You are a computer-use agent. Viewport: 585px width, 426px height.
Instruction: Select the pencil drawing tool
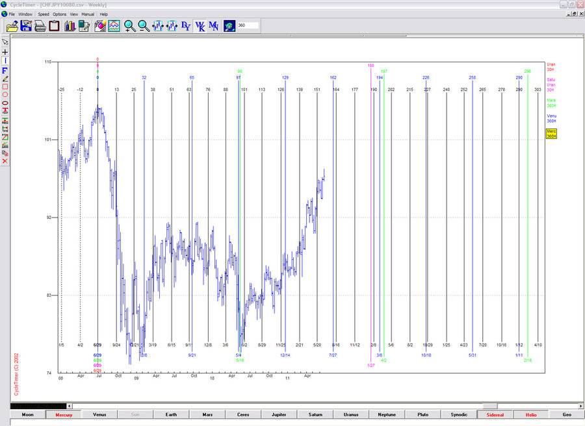tap(5, 78)
